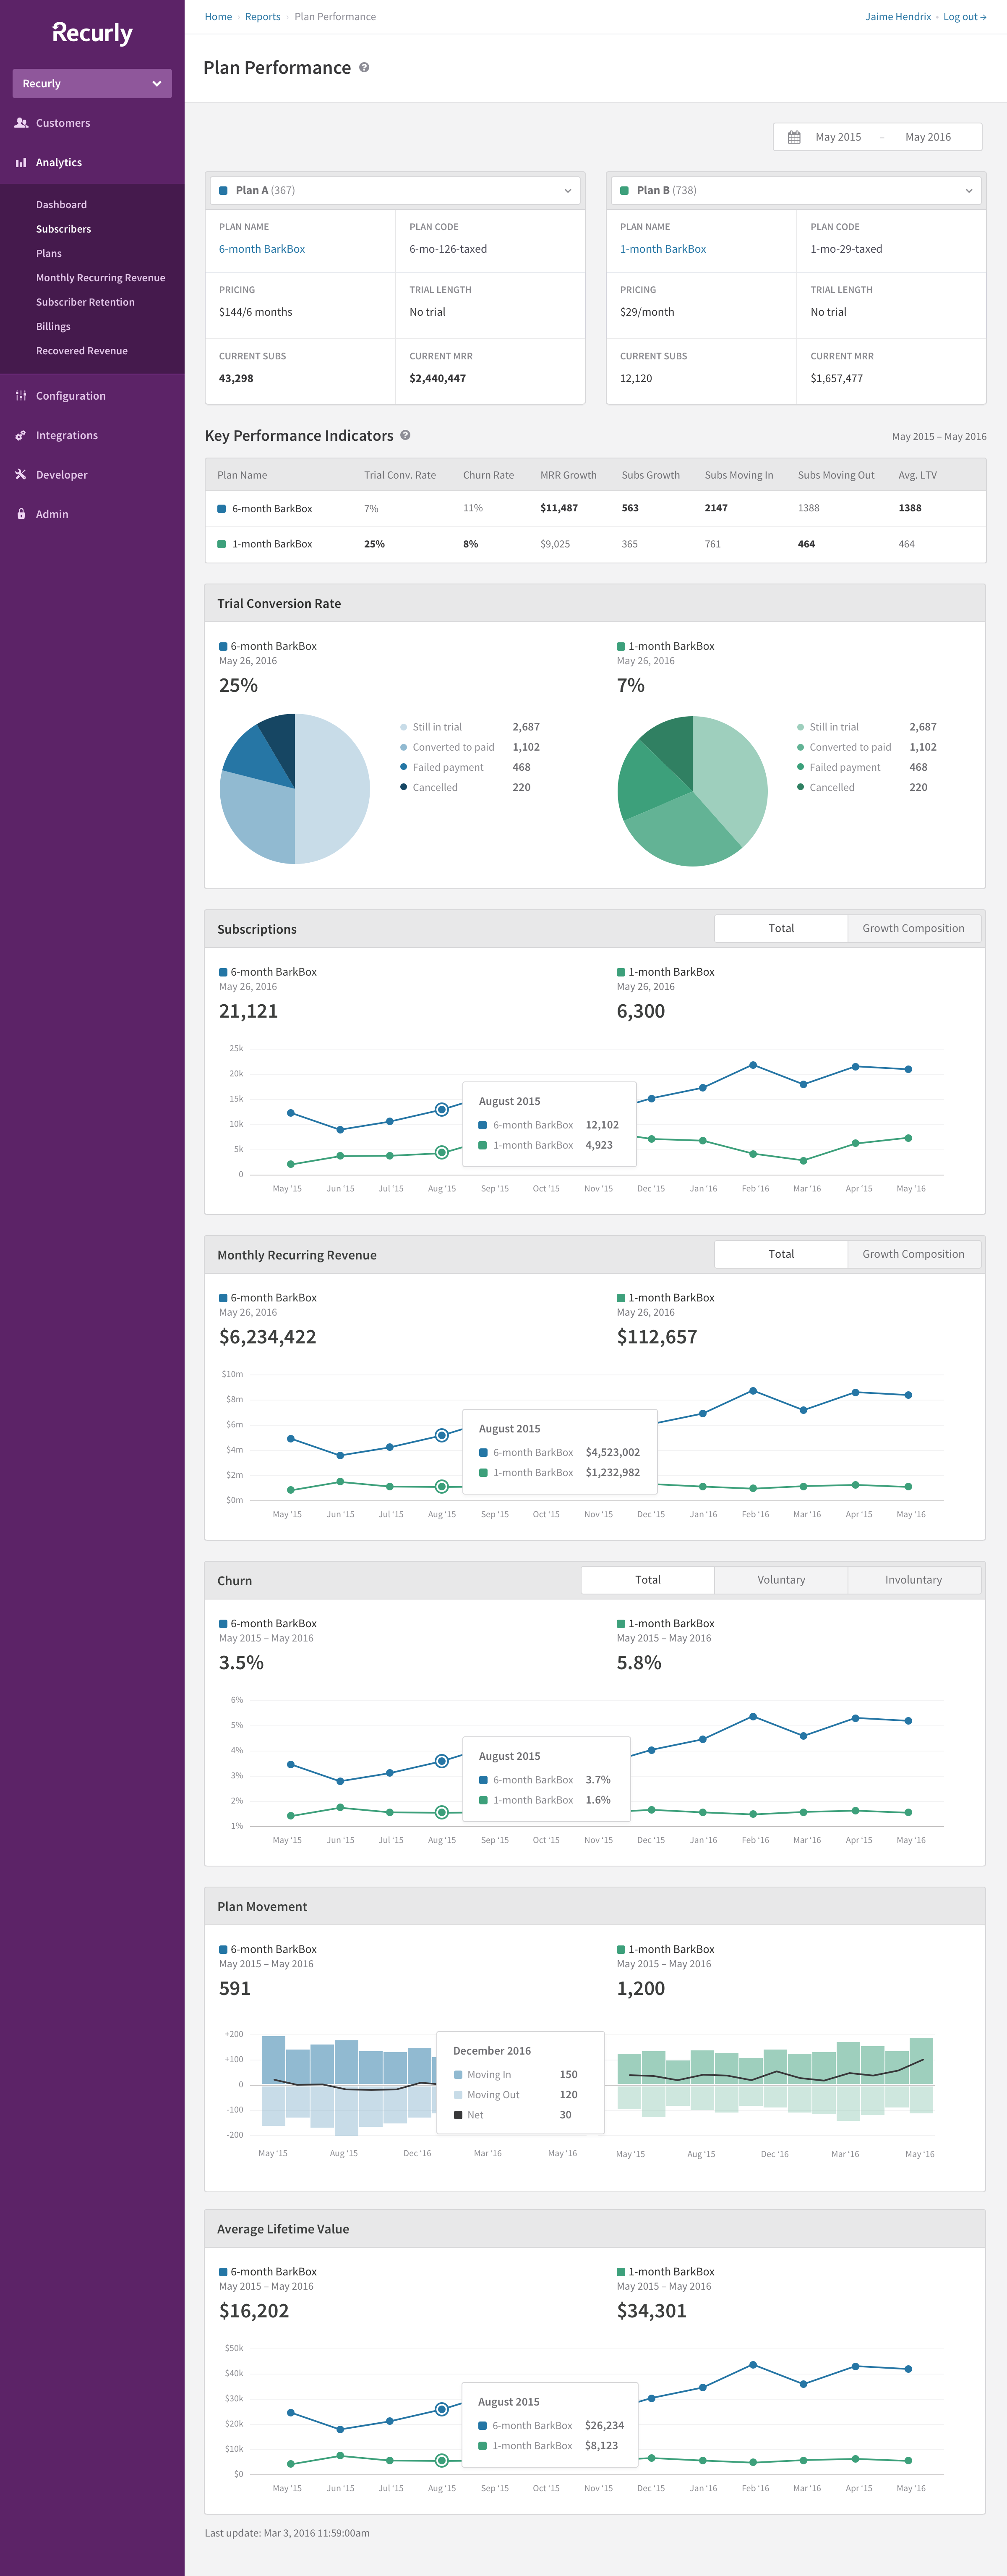Screen dimensions: 1007x2576
Task: Click 1-month BarkBox row in KPI table
Action: tap(595, 544)
